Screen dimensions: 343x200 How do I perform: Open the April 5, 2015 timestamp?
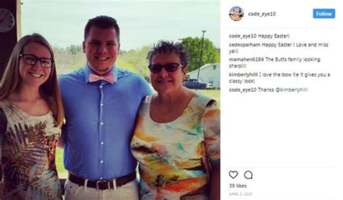coord(241,194)
